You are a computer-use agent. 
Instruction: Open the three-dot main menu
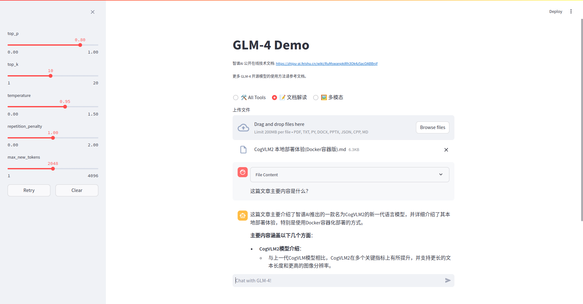coord(571,11)
